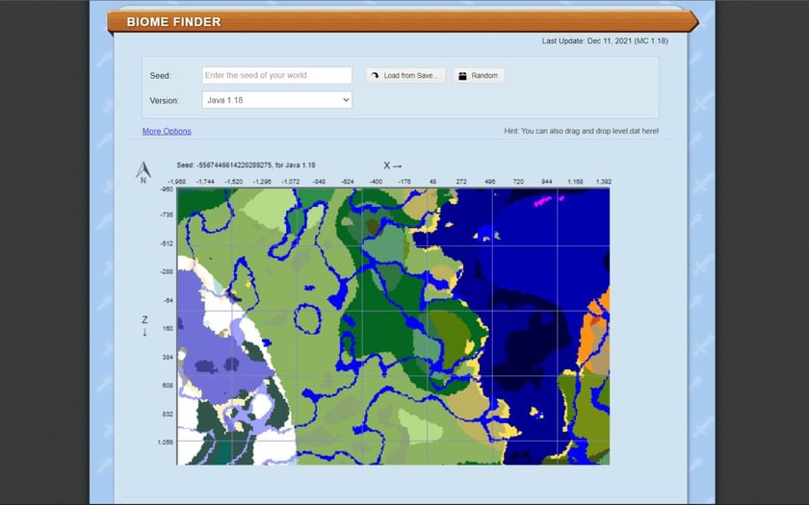Click the X axis label 48
The image size is (809, 505).
[432, 182]
